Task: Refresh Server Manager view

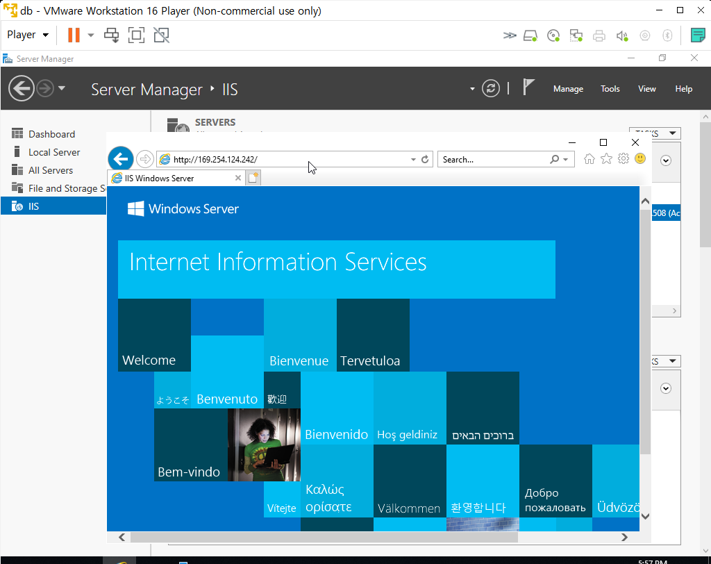Action: (x=491, y=88)
